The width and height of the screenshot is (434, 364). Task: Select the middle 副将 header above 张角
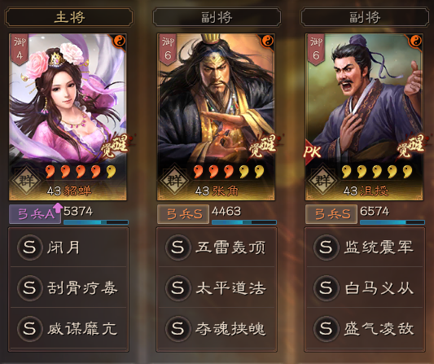click(x=217, y=17)
